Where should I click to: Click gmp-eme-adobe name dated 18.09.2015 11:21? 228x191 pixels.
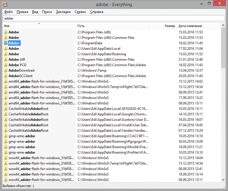tap(22, 147)
